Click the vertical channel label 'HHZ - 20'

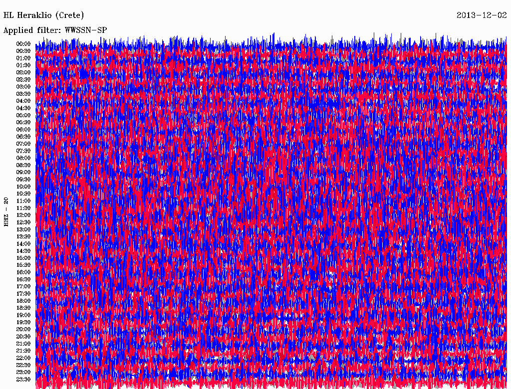(6, 212)
